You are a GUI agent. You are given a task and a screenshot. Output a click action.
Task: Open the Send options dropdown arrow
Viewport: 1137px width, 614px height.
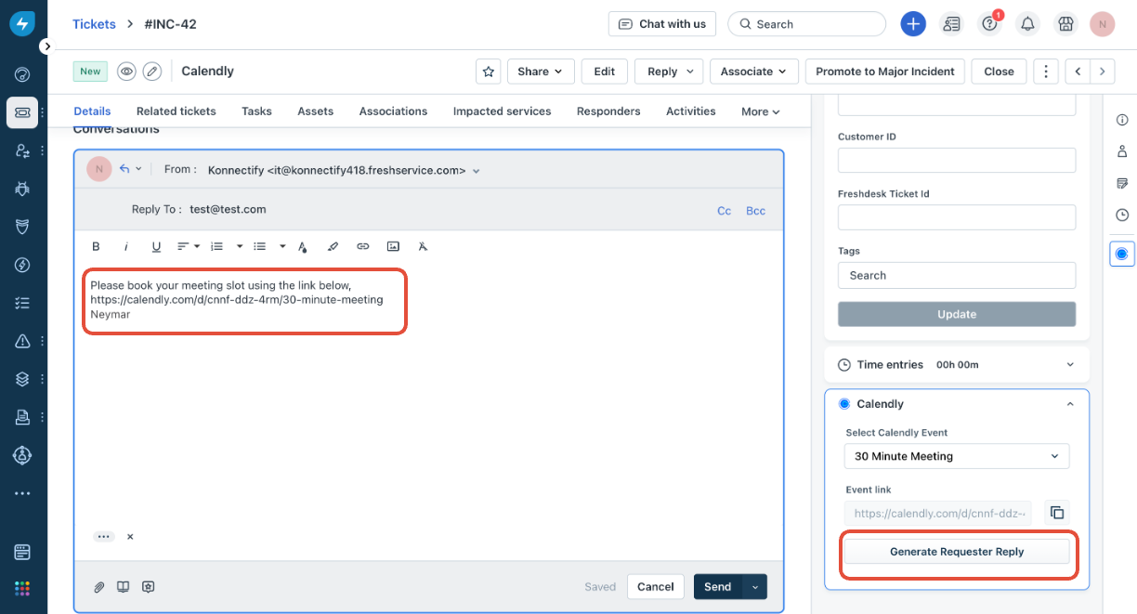click(x=755, y=586)
